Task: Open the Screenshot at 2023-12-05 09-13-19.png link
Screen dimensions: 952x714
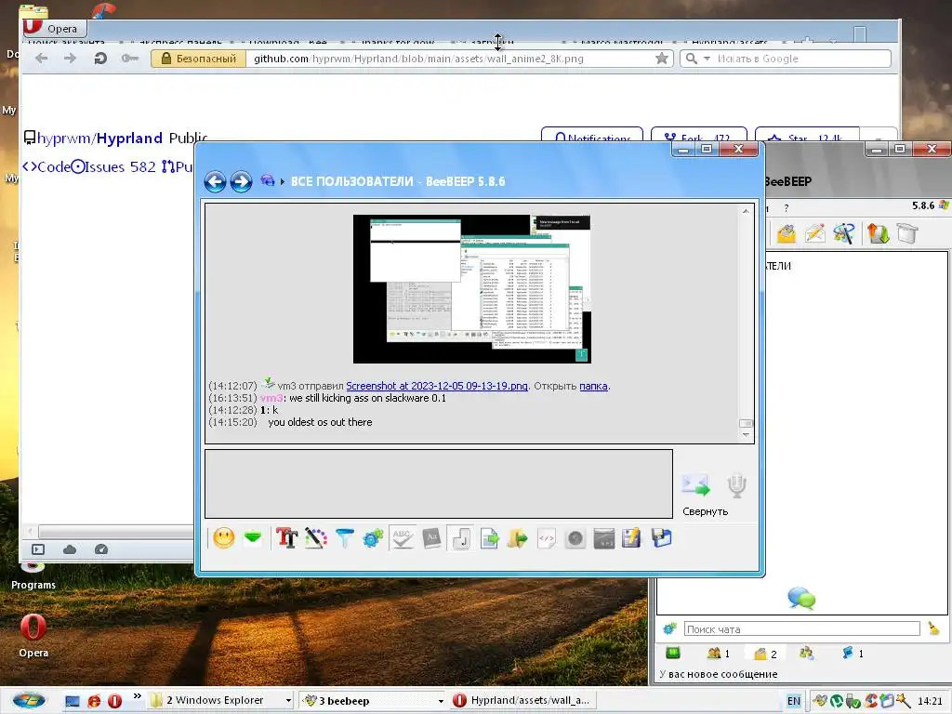Action: coord(437,386)
